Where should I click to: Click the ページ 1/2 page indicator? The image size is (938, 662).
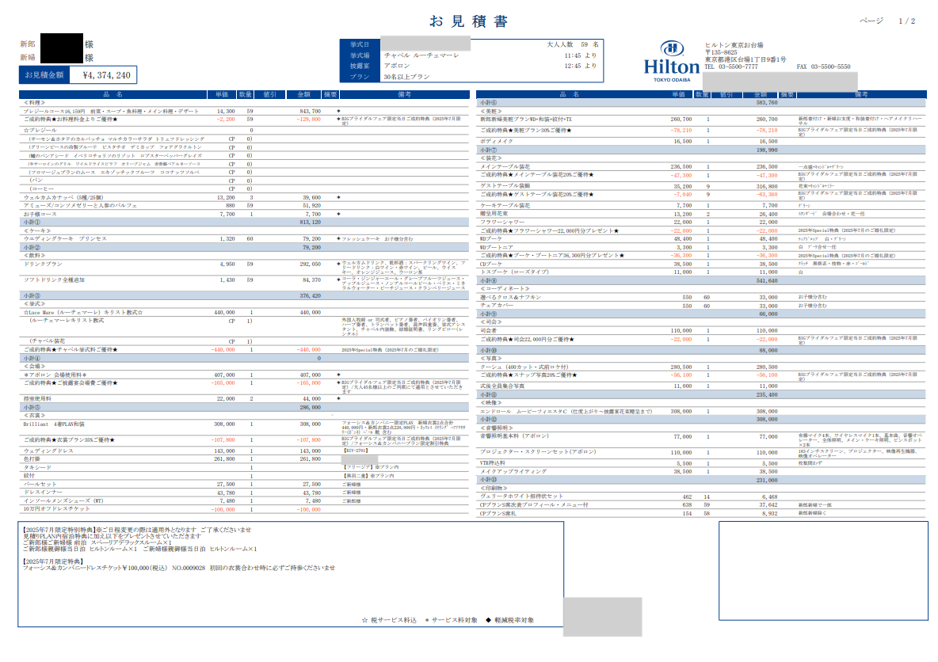point(887,21)
